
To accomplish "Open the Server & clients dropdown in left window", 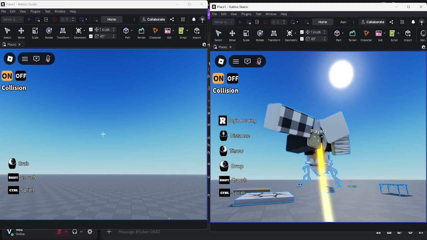I will click(12, 19).
